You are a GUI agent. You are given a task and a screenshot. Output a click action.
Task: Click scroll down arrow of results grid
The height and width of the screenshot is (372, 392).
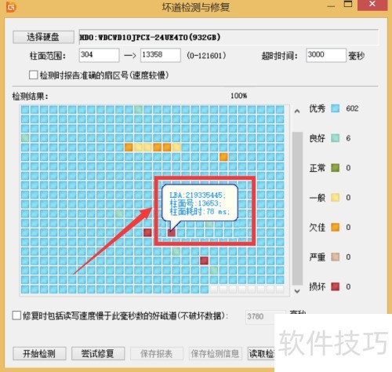(x=297, y=291)
